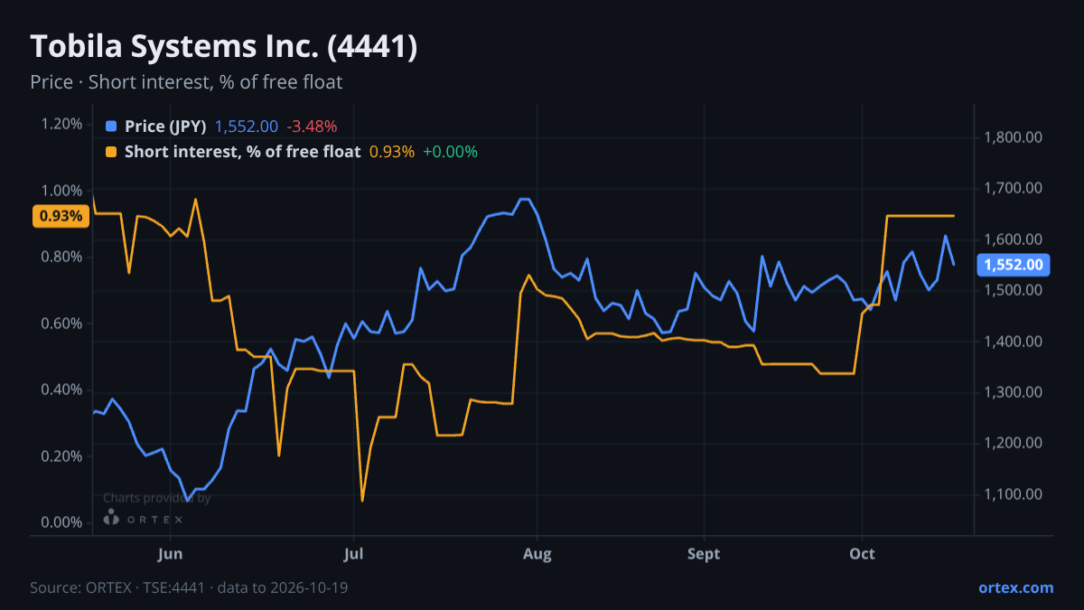Screen dimensions: 1084x610
Task: Click the 1.00% left axis label
Action: [62, 191]
